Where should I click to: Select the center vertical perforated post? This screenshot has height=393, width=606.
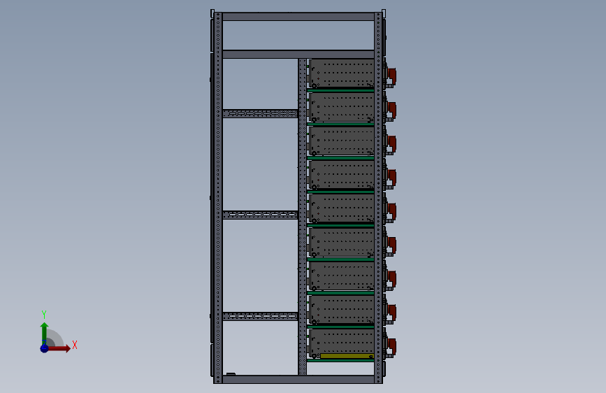pos(302,217)
